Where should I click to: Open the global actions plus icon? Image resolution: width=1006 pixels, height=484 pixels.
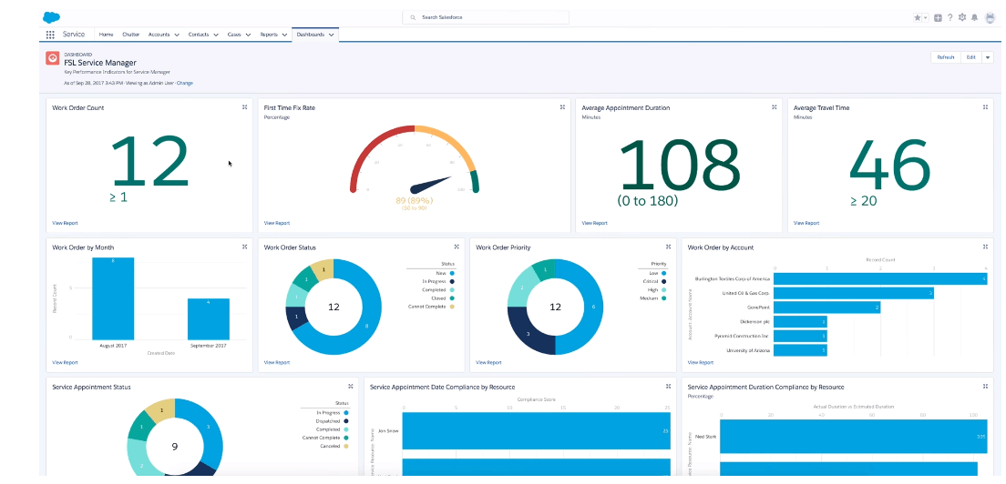point(938,18)
